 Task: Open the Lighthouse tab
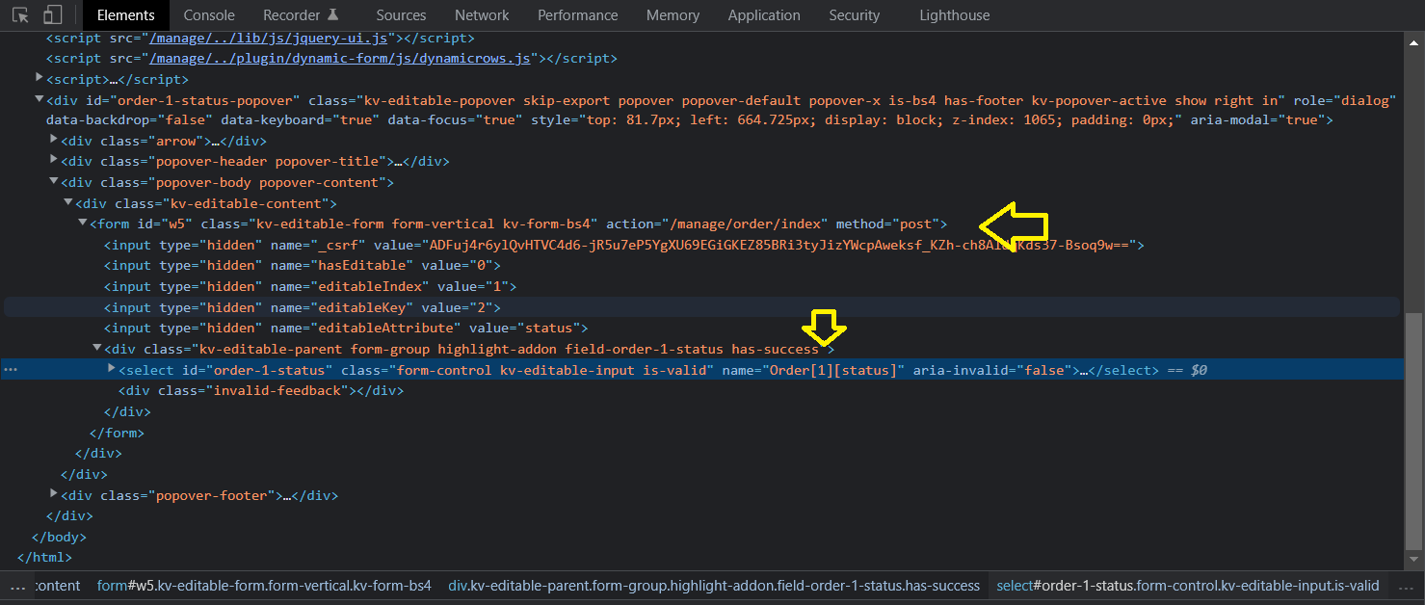[954, 15]
